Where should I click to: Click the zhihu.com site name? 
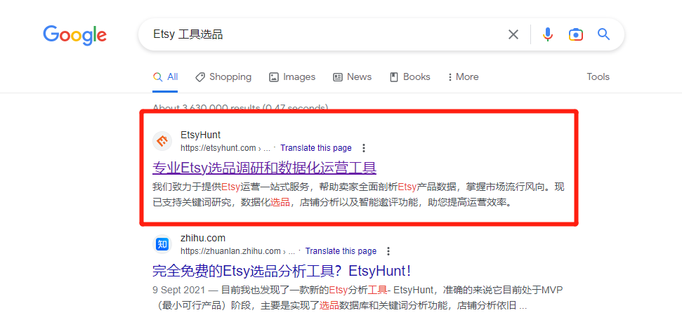pyautogui.click(x=203, y=238)
